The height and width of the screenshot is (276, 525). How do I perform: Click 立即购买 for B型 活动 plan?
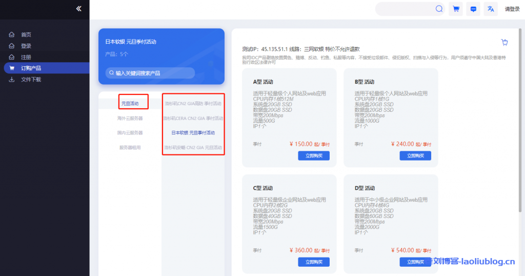(415, 156)
